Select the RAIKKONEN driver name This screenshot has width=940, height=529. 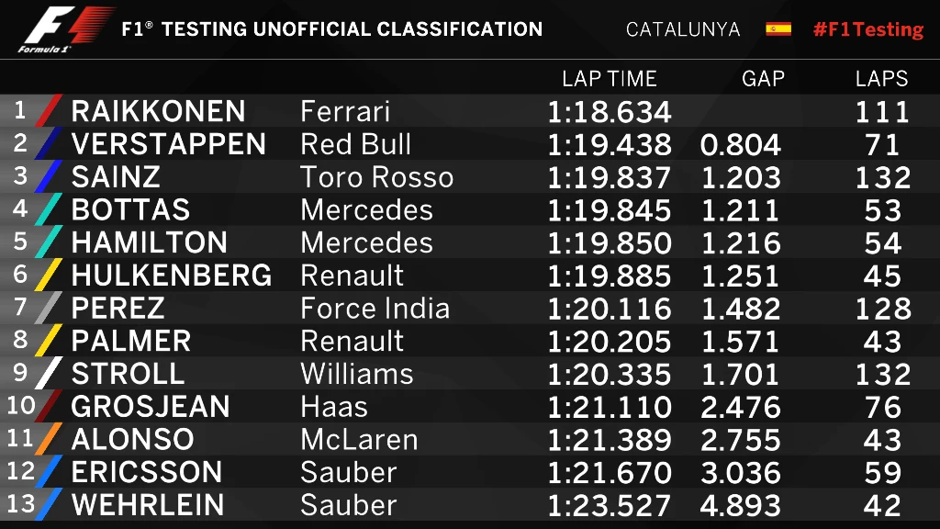tap(158, 112)
